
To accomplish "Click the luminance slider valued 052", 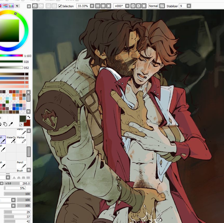I will pyautogui.click(x=11, y=68).
